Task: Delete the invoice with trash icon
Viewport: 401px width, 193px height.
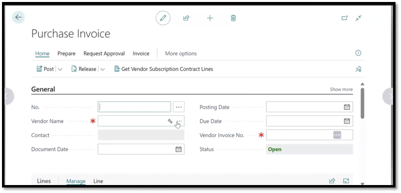Action: [x=233, y=18]
